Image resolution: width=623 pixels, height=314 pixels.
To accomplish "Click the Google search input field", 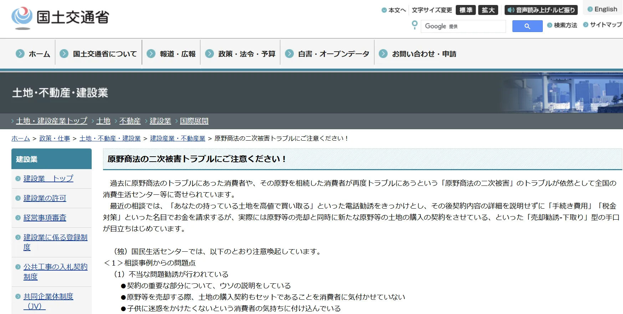I will 463,26.
